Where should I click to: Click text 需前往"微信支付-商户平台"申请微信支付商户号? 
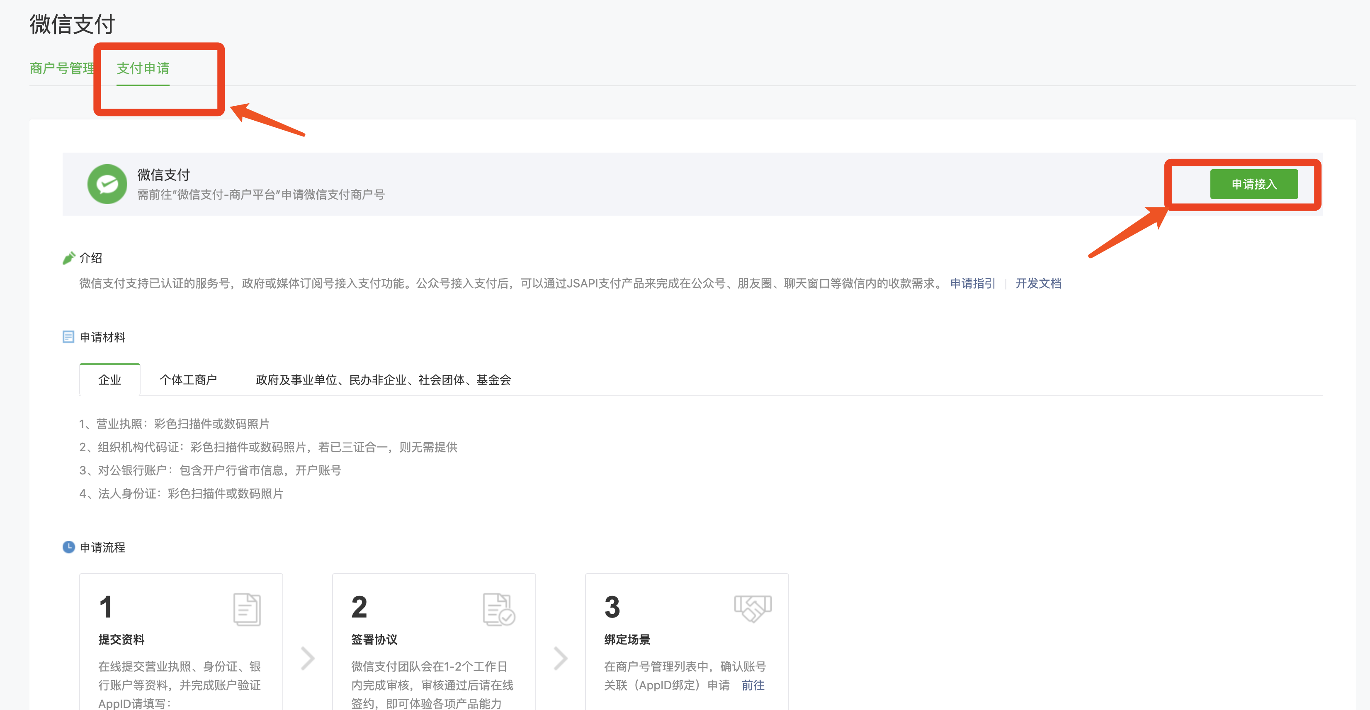click(260, 195)
